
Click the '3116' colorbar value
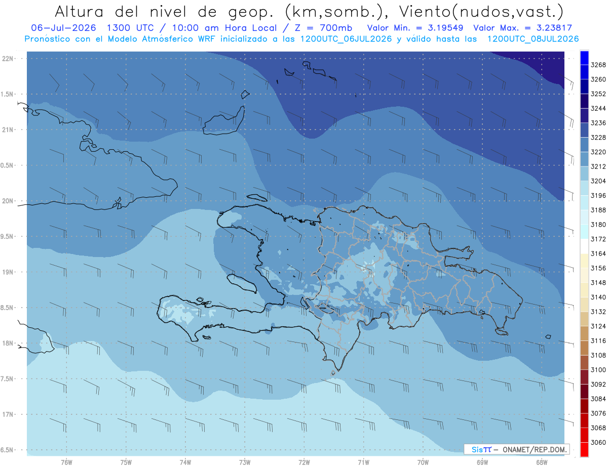[598, 341]
